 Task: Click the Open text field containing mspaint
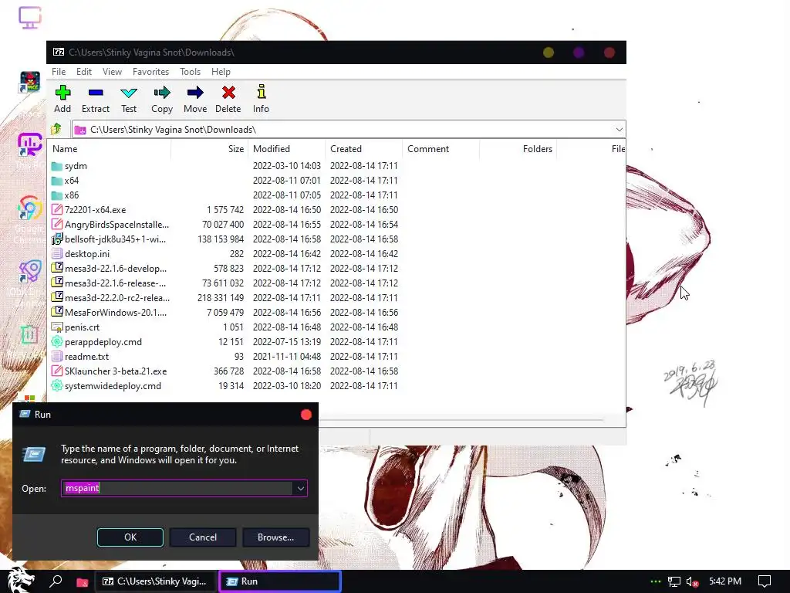click(177, 488)
